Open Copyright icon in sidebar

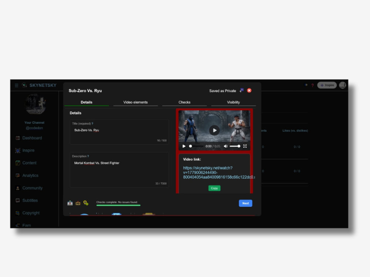tap(18, 213)
